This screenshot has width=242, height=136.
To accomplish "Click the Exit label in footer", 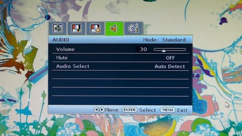I will pyautogui.click(x=182, y=110).
